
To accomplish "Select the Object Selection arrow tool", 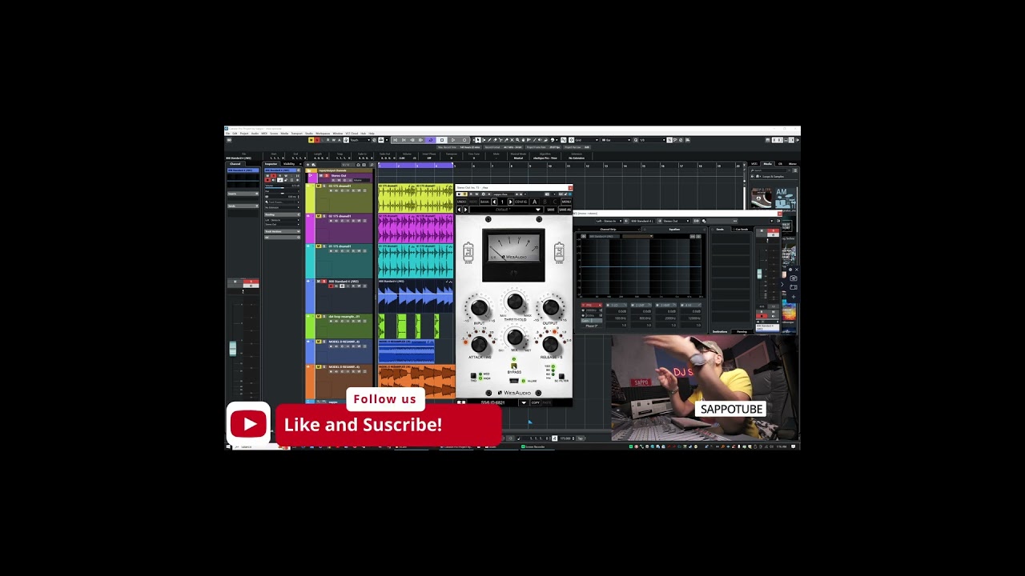I will click(478, 140).
